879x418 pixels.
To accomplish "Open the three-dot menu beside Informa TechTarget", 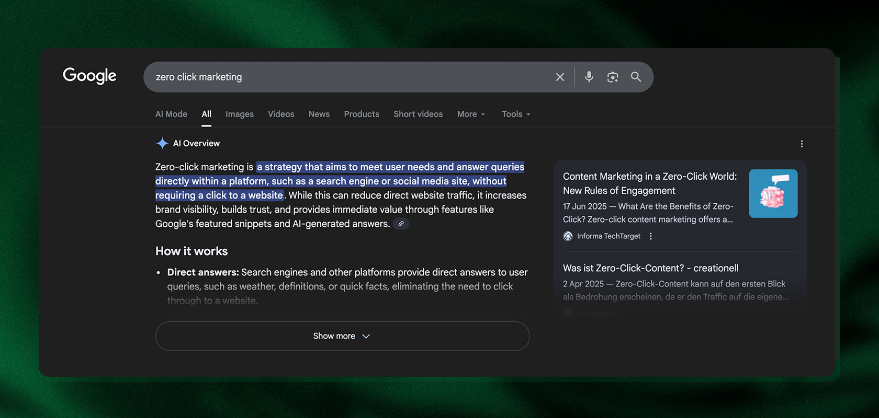I will (x=651, y=236).
